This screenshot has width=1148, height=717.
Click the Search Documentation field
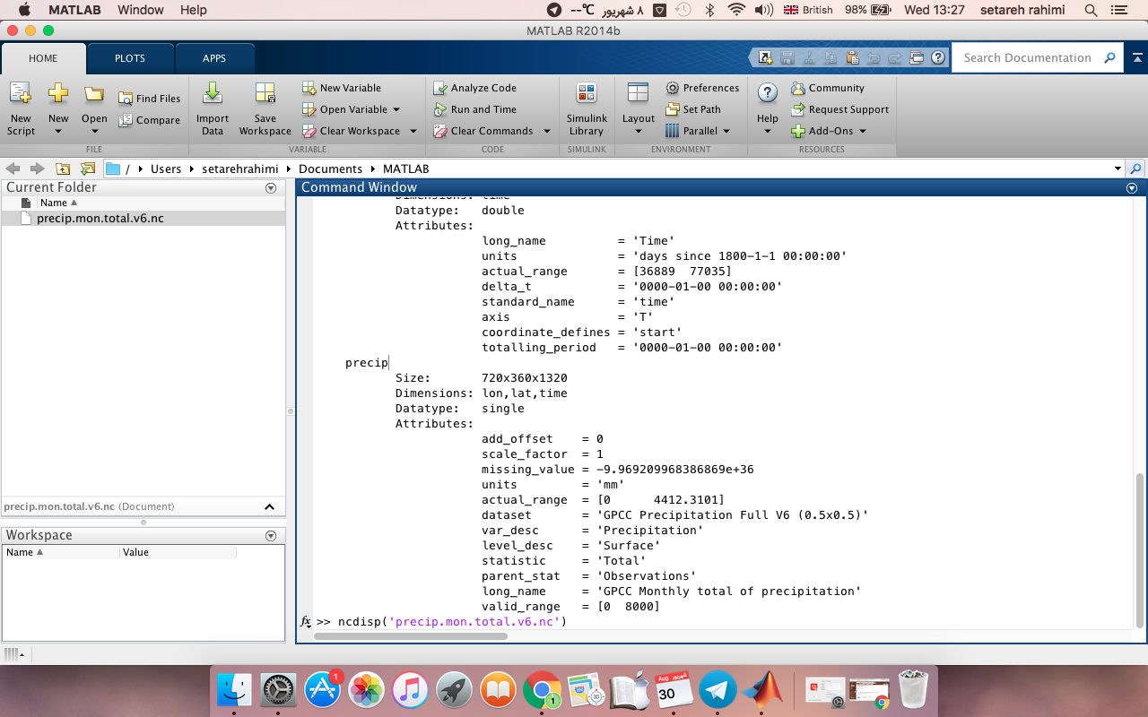[x=1027, y=57]
